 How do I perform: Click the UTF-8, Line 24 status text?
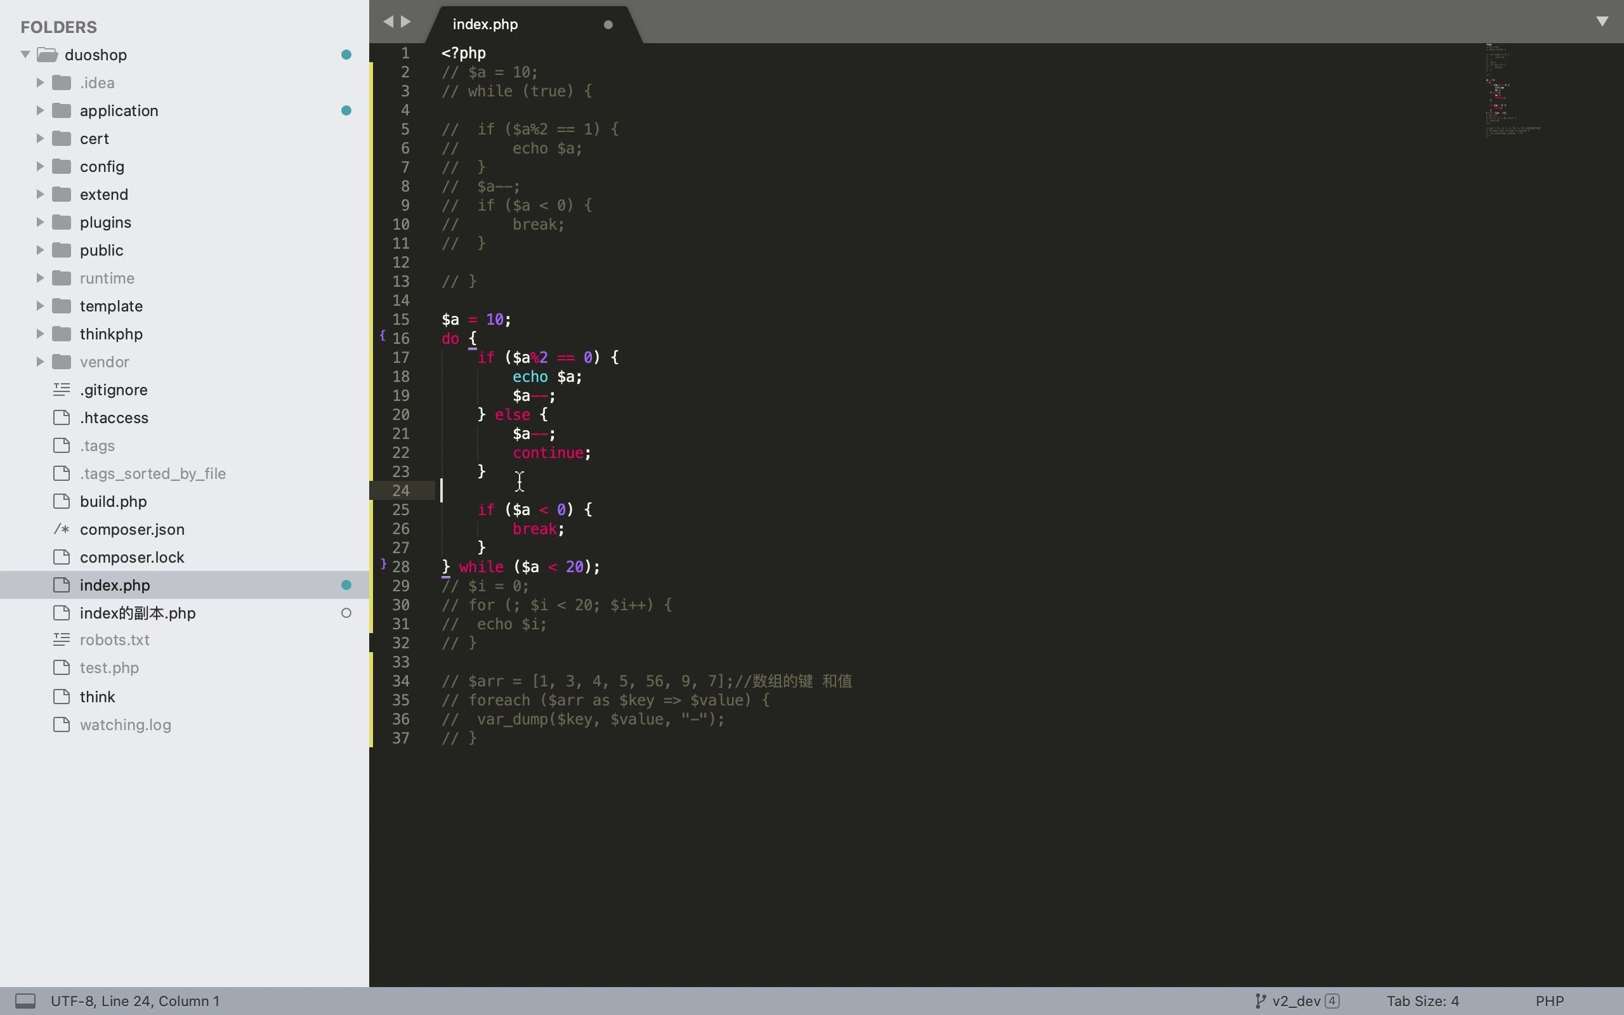(x=135, y=1001)
